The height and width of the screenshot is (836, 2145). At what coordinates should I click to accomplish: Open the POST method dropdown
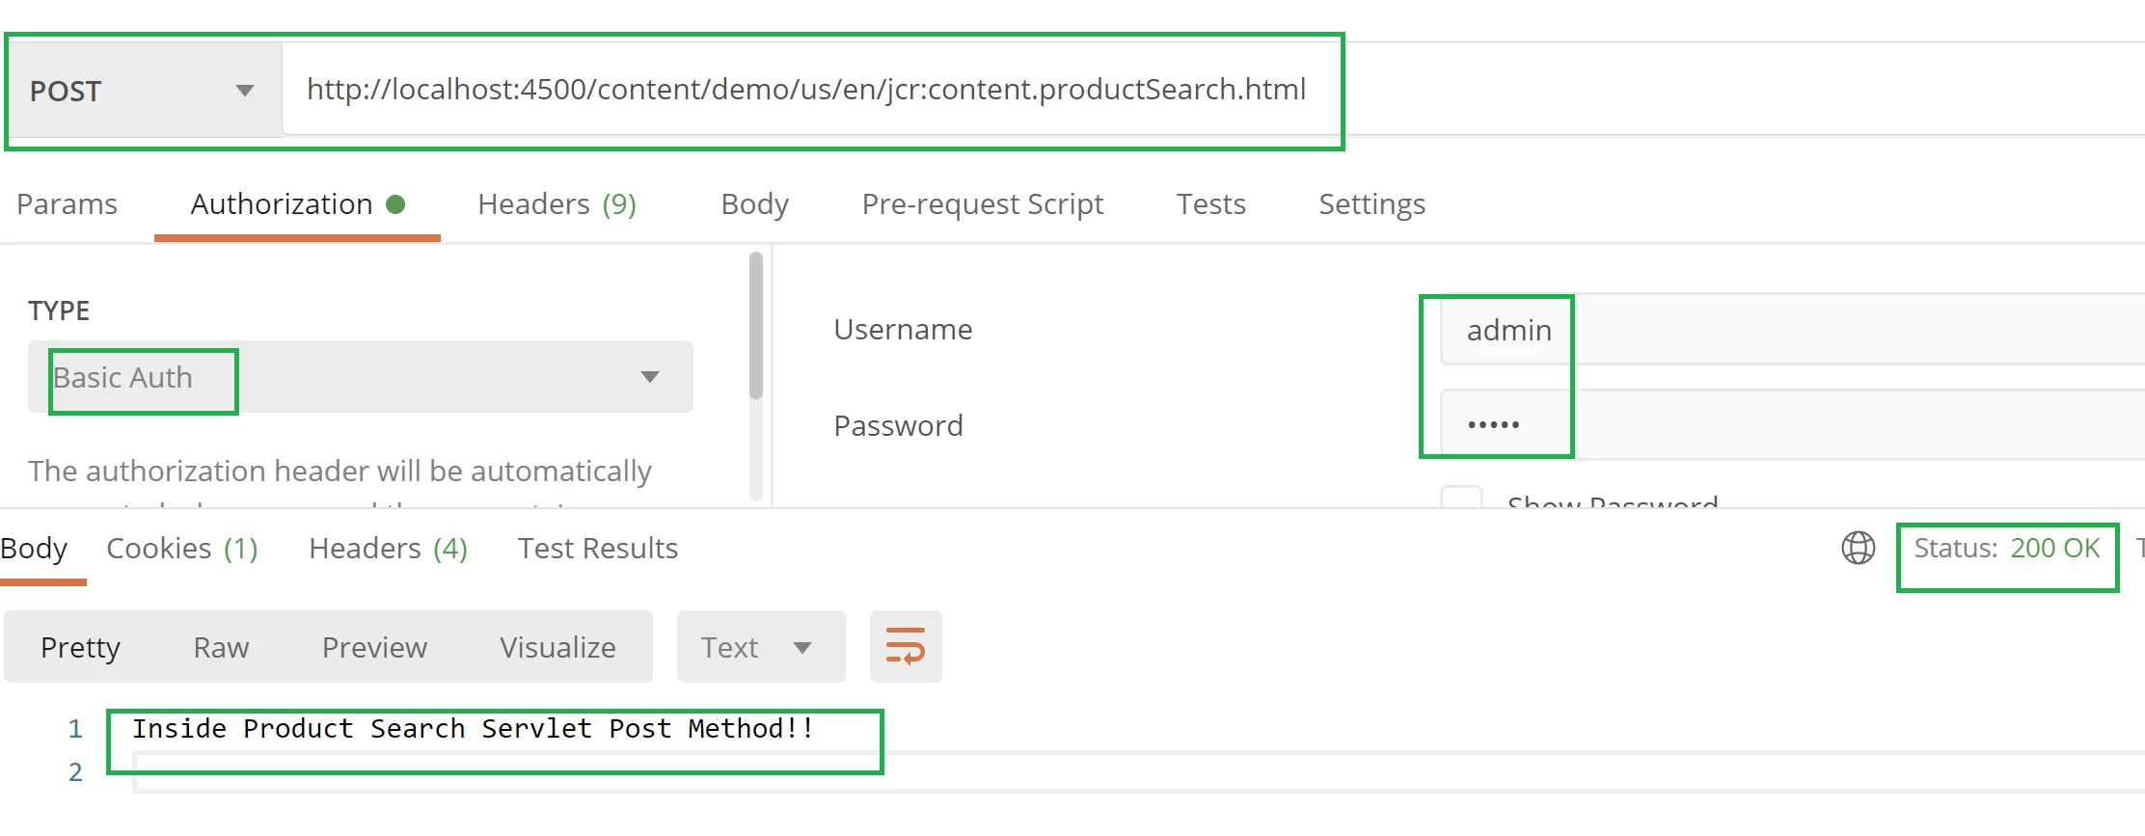pyautogui.click(x=145, y=91)
